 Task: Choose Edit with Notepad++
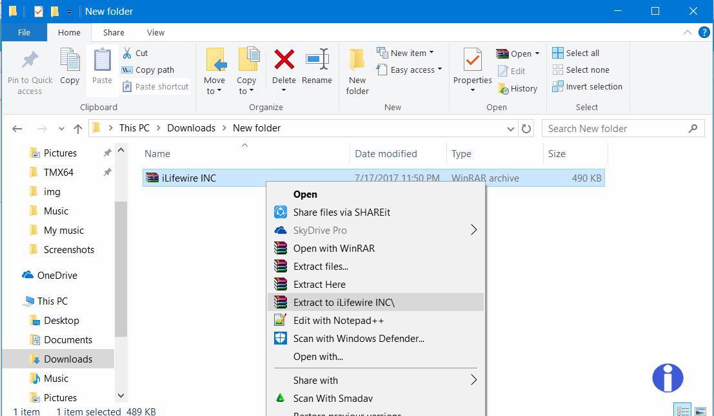tap(376, 321)
